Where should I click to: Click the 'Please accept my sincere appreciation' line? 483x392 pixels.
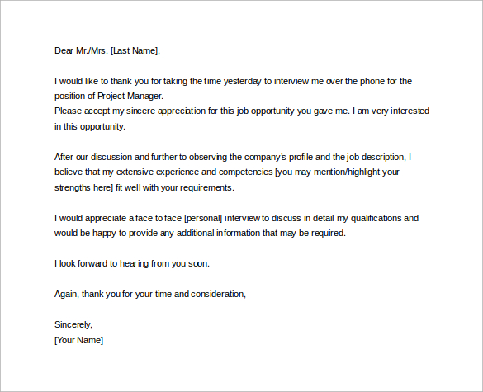pyautogui.click(x=242, y=111)
